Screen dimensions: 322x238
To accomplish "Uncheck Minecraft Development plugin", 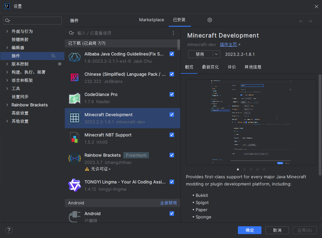I will coord(172,115).
